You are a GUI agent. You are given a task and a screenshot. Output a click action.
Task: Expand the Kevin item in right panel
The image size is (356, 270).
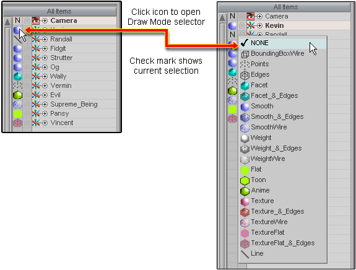click(x=260, y=25)
